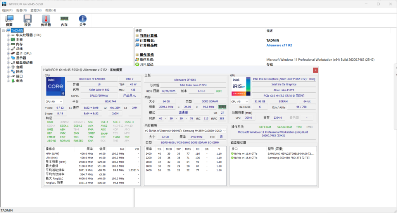The height and width of the screenshot is (213, 397).
Task: Click the Secure Boot status label
Action: tap(284, 127)
